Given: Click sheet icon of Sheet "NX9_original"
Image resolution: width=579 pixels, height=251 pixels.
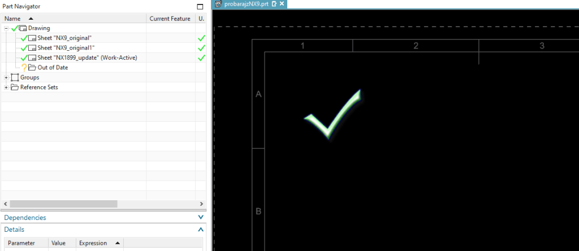Looking at the screenshot, I should [x=32, y=38].
